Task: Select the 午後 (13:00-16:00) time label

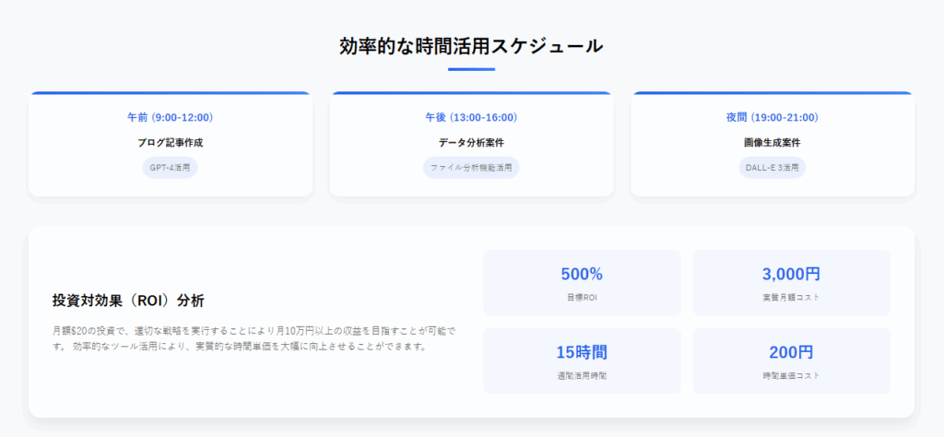Action: pos(471,117)
